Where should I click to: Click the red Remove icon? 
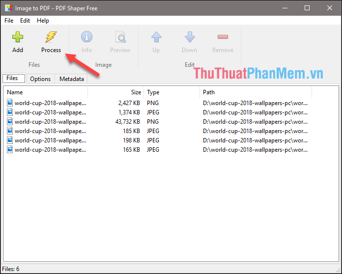pyautogui.click(x=223, y=37)
